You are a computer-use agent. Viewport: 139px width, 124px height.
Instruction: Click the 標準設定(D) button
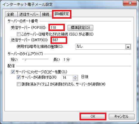click(80, 28)
